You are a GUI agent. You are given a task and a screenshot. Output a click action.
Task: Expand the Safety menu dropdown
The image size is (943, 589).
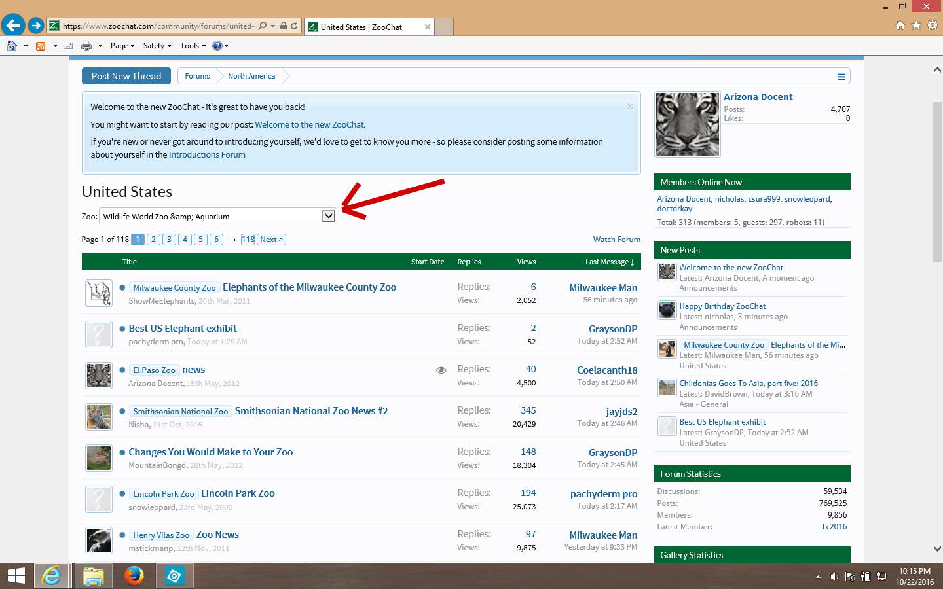pyautogui.click(x=157, y=46)
